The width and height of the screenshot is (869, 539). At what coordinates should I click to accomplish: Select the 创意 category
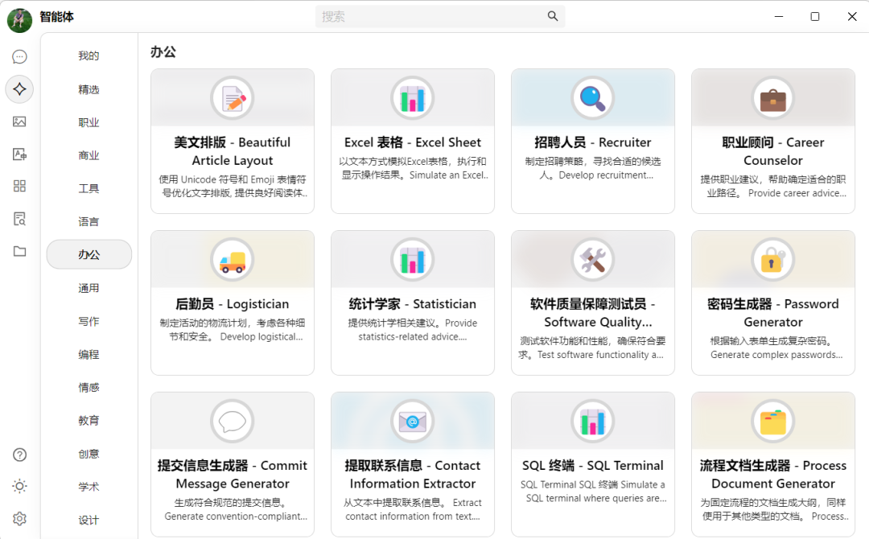pos(89,454)
